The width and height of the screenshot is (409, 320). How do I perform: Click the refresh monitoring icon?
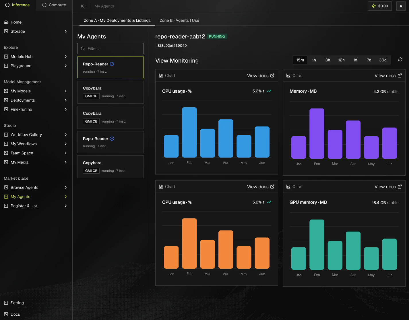400,60
